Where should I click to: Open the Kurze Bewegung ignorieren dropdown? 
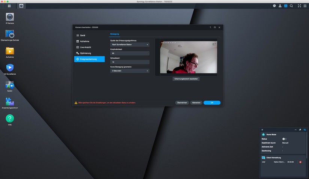click(x=130, y=71)
